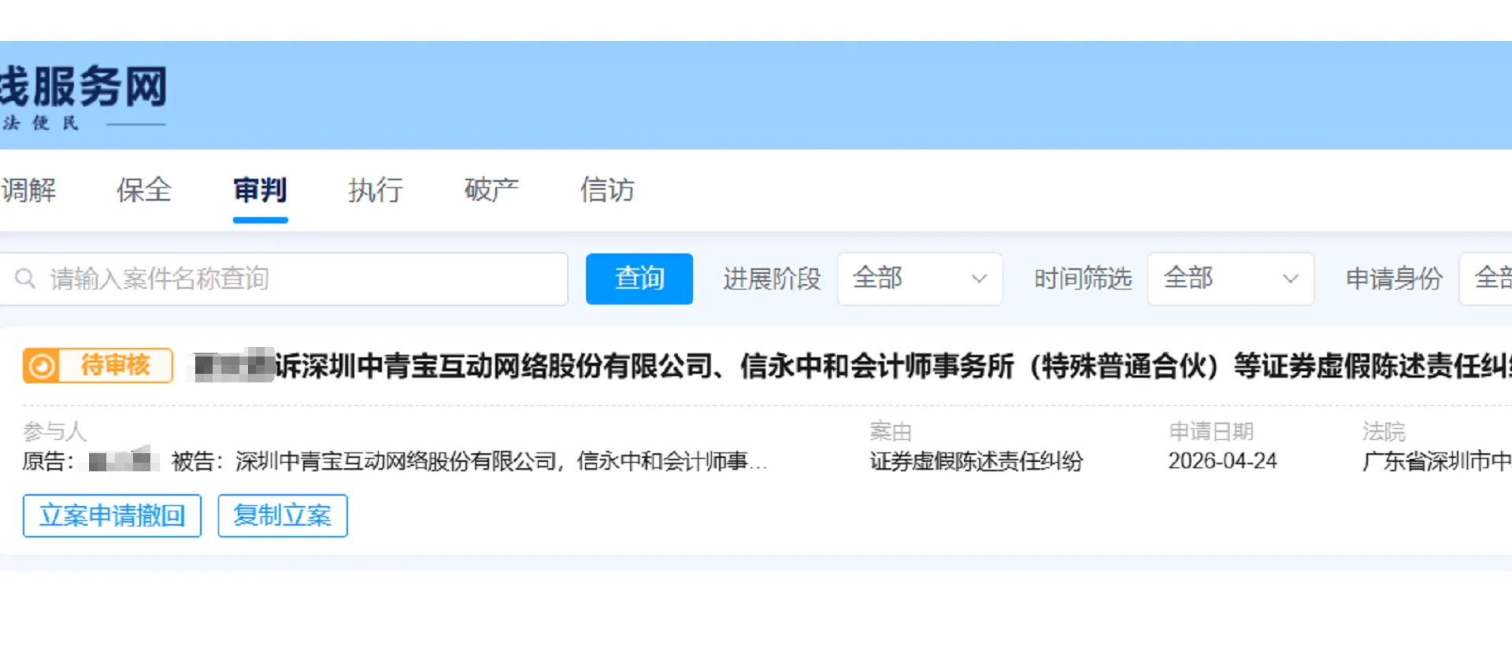Screen dimensions: 1512x672
Task: Open the 调解 tab
Action: [x=28, y=190]
